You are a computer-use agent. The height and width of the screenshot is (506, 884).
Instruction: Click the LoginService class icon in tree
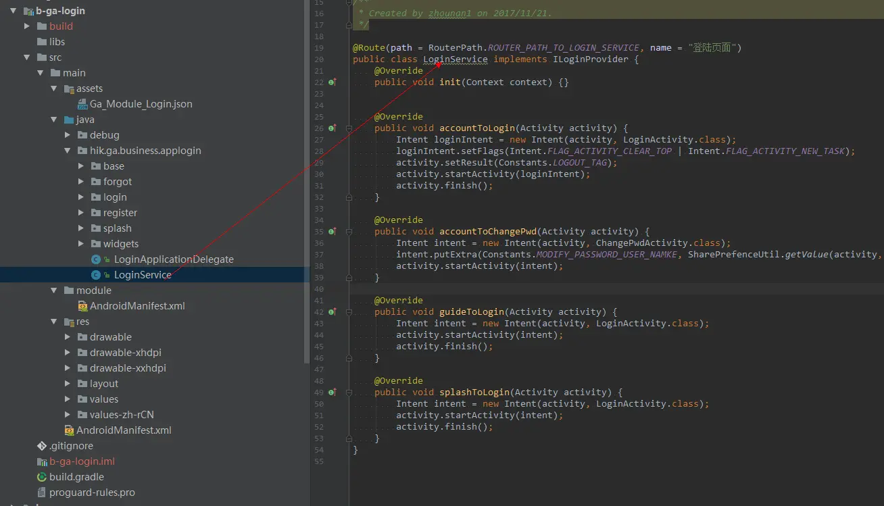(x=95, y=275)
